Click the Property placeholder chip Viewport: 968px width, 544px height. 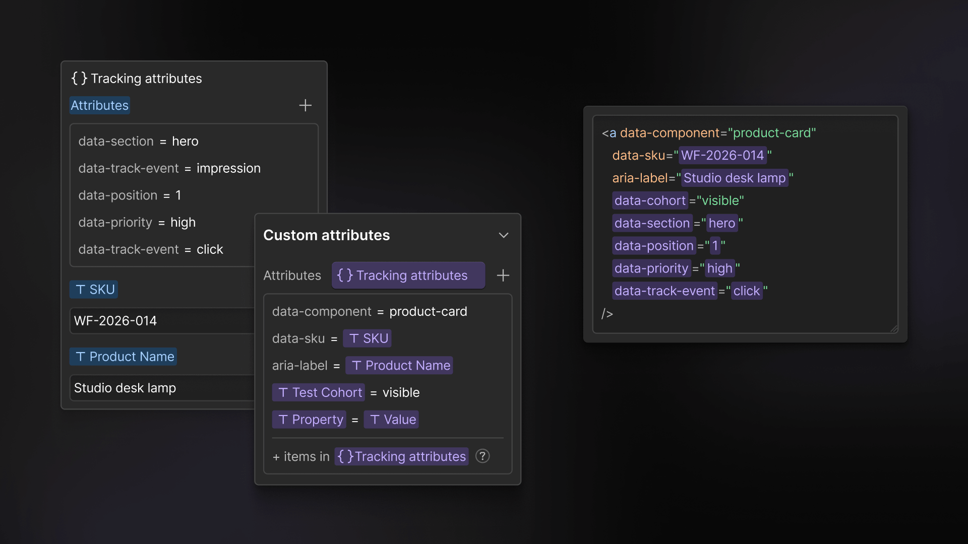(309, 420)
